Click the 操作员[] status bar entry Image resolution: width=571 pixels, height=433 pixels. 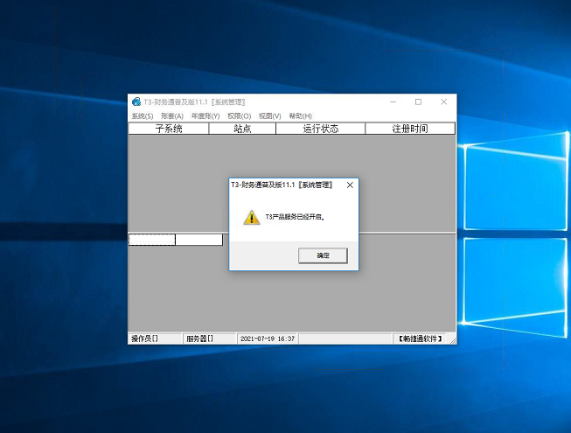coord(155,339)
